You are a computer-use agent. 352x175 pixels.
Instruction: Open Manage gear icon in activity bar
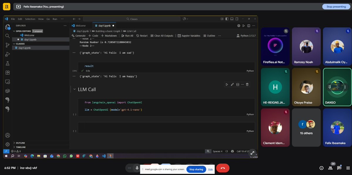click(8, 144)
